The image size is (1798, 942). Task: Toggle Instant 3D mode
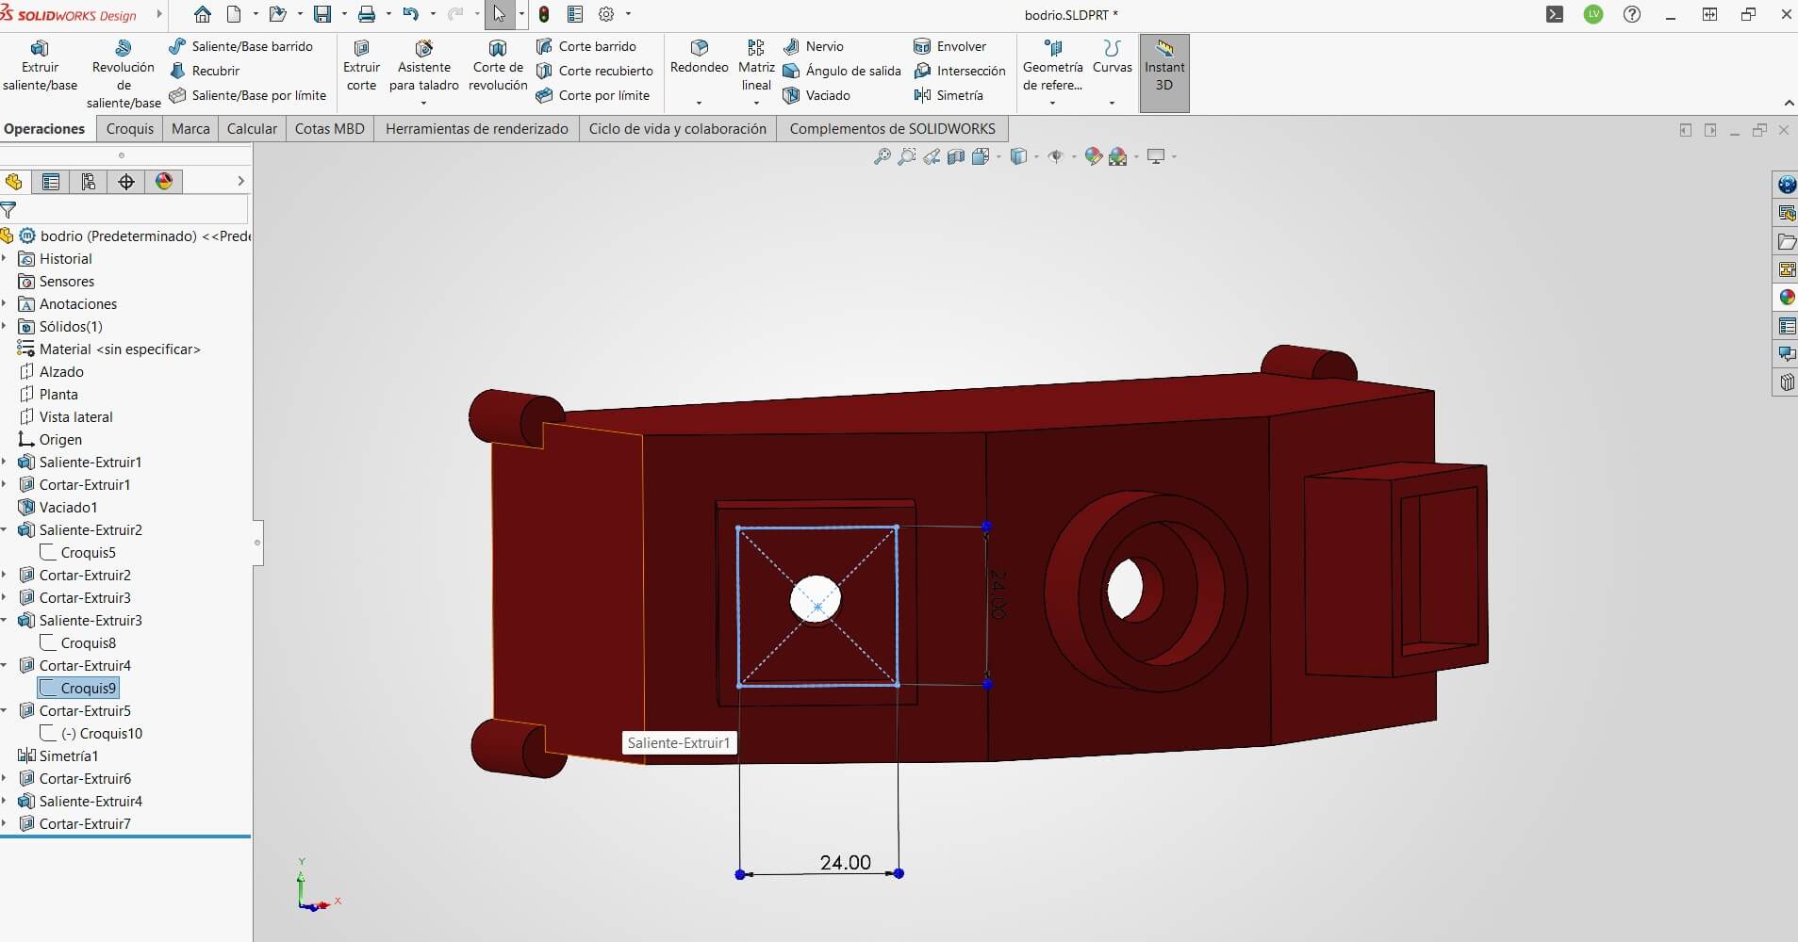pyautogui.click(x=1164, y=73)
